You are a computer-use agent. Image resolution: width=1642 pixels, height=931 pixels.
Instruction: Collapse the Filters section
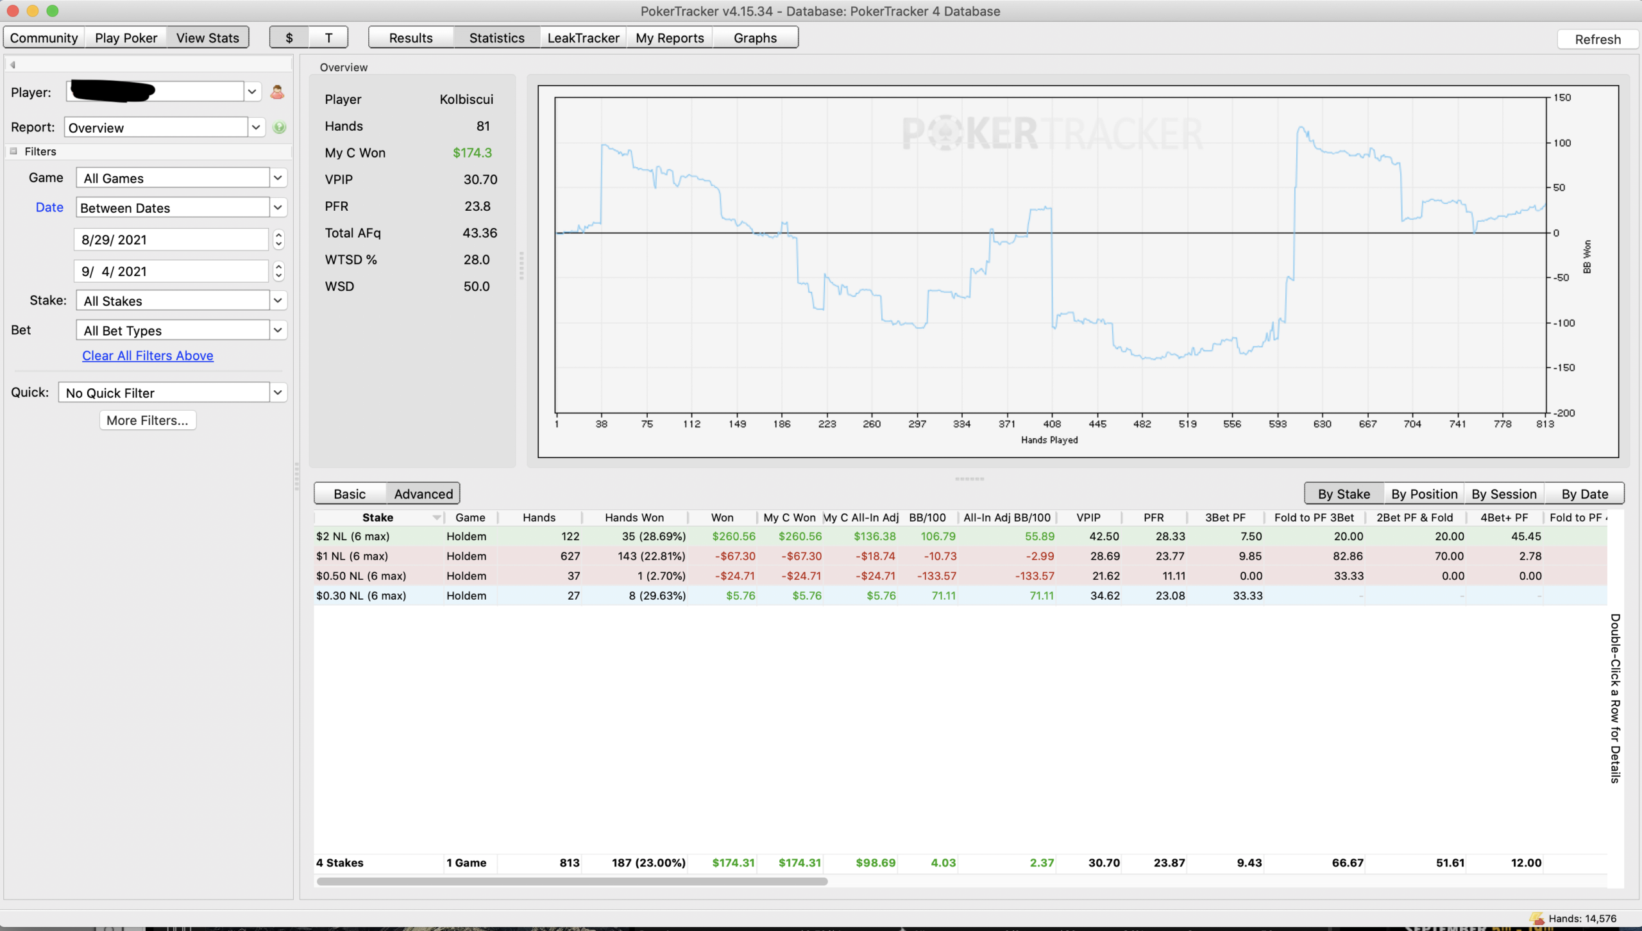coord(13,151)
